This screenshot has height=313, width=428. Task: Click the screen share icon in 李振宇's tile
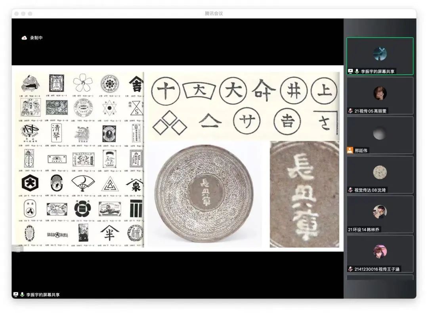click(350, 71)
